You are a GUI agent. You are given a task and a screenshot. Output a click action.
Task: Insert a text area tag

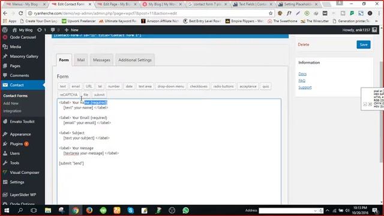coord(145,86)
